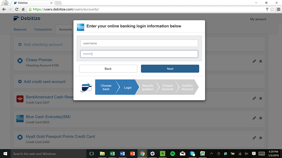Open Excel from the taskbar

pos(112,154)
